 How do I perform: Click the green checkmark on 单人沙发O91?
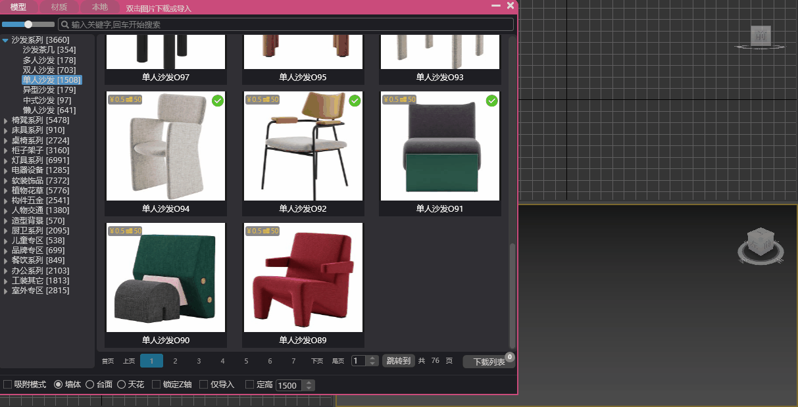tap(491, 101)
